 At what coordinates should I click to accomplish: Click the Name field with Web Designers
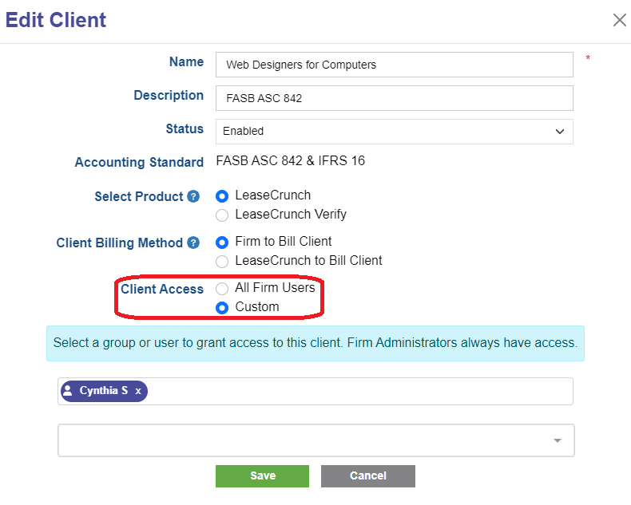[x=395, y=65]
